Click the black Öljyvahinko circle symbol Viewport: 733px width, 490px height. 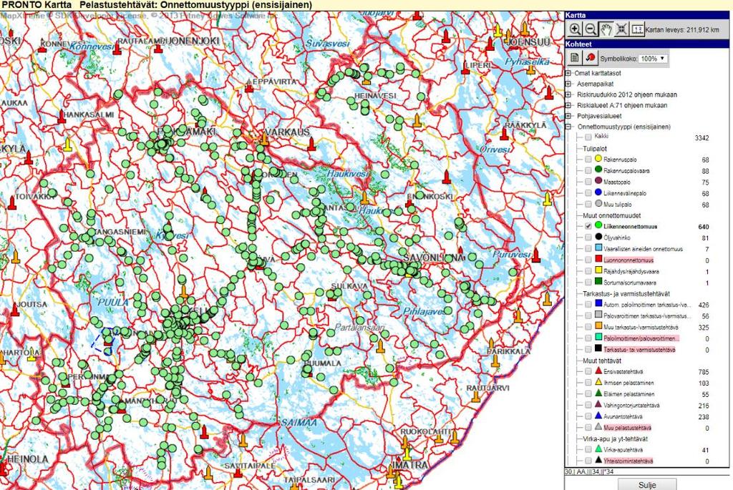[x=598, y=237]
